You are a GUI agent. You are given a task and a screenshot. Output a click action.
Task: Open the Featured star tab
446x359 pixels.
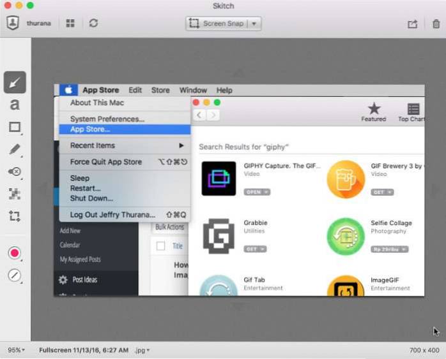click(x=374, y=112)
